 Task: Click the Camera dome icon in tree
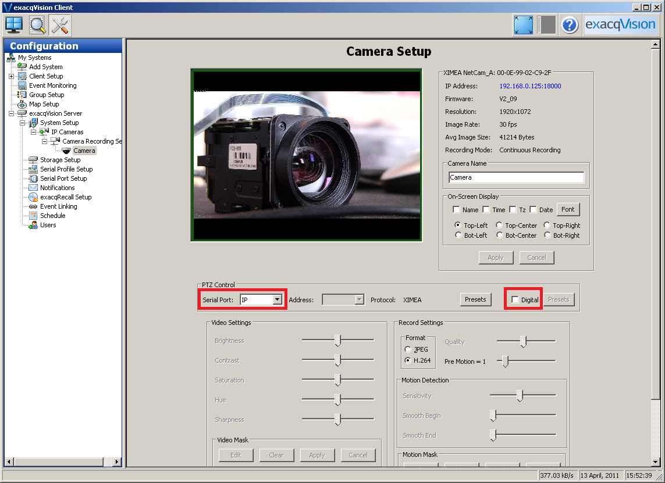(66, 151)
